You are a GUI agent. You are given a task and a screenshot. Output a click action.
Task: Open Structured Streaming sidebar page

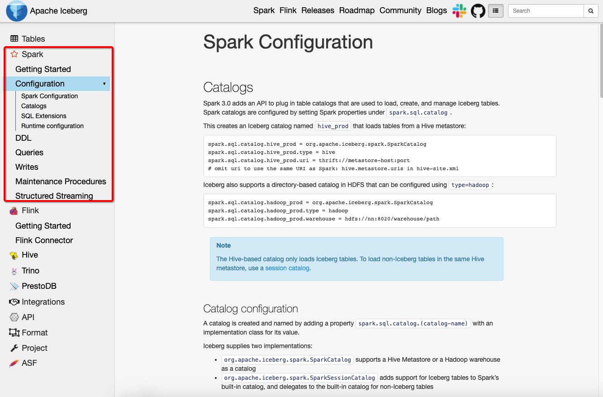54,196
